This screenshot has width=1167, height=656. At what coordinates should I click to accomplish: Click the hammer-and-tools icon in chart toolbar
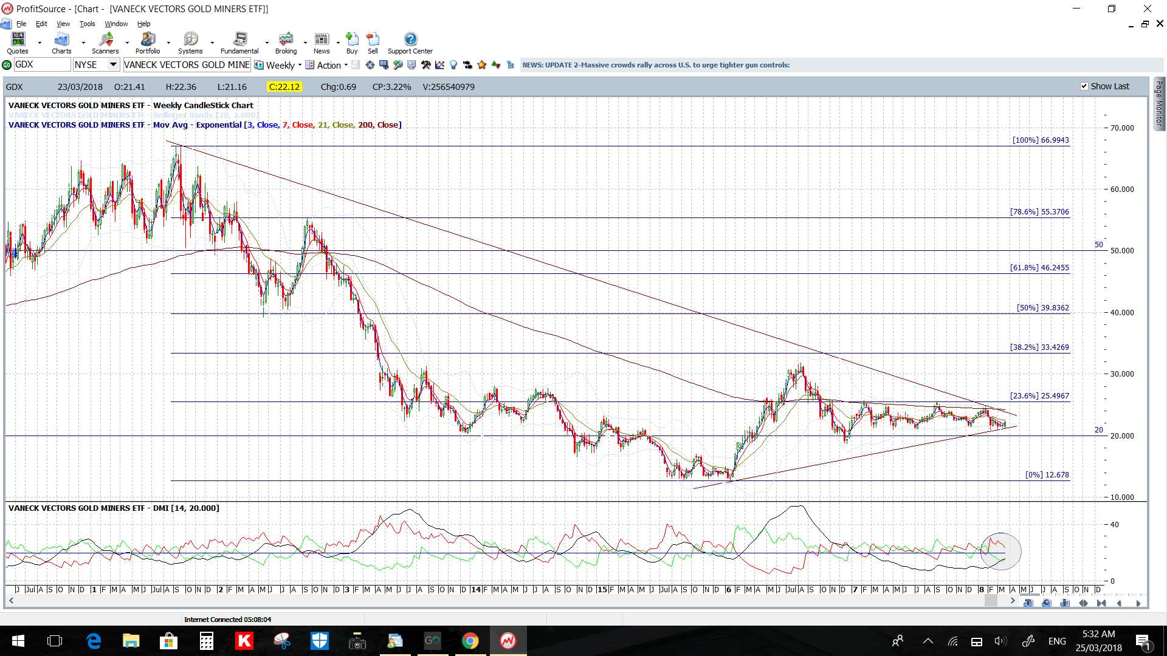[x=425, y=65]
